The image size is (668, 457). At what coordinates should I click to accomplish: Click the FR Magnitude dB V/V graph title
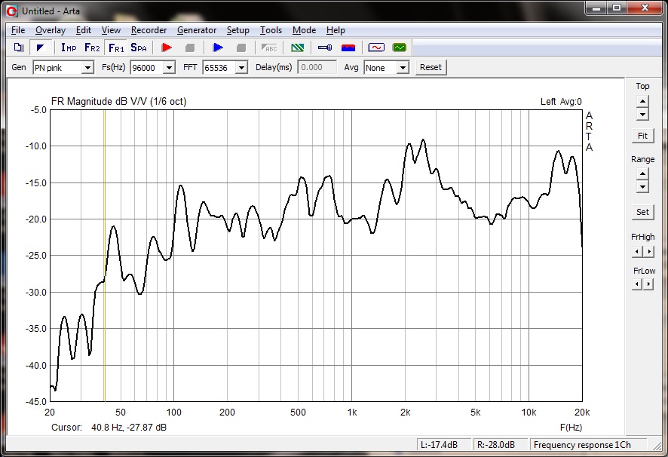pyautogui.click(x=118, y=102)
